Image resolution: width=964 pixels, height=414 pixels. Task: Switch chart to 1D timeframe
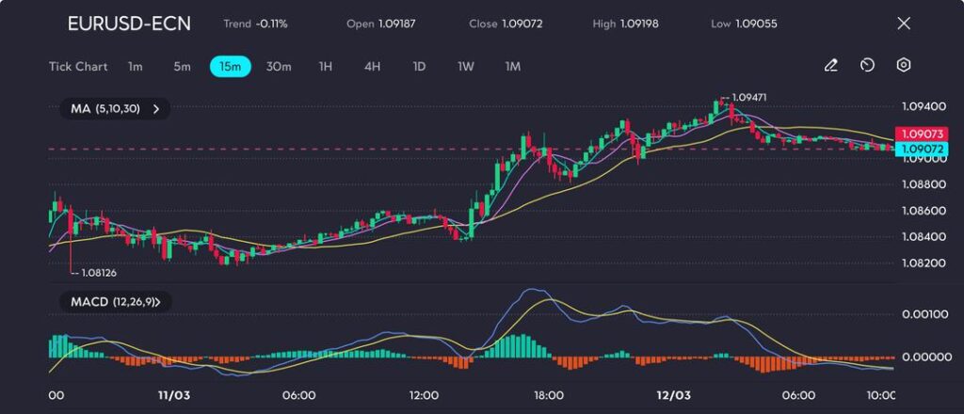419,67
